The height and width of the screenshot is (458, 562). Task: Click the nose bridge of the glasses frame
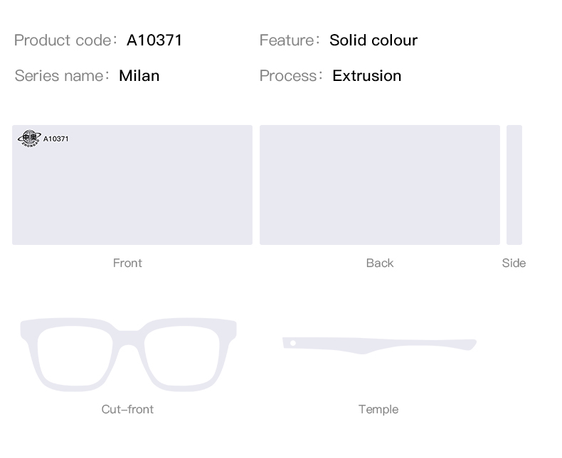tap(128, 337)
